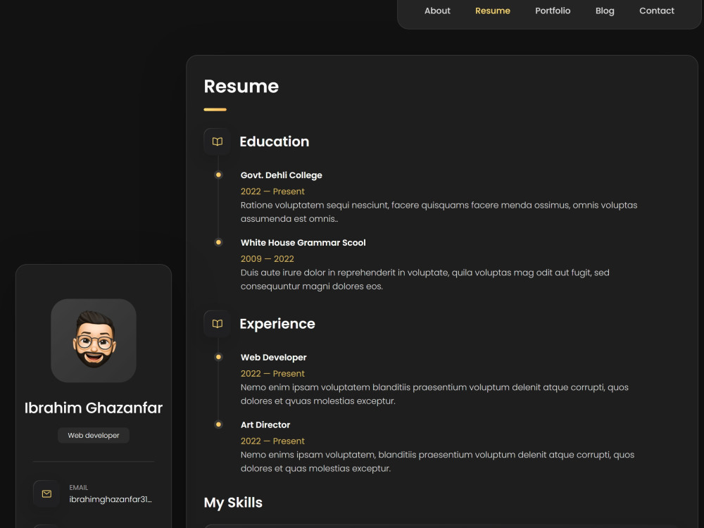Click the EMAIL label in sidebar
The width and height of the screenshot is (704, 528).
[79, 488]
